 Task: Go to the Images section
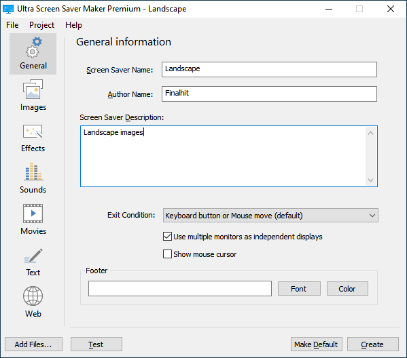click(x=33, y=96)
